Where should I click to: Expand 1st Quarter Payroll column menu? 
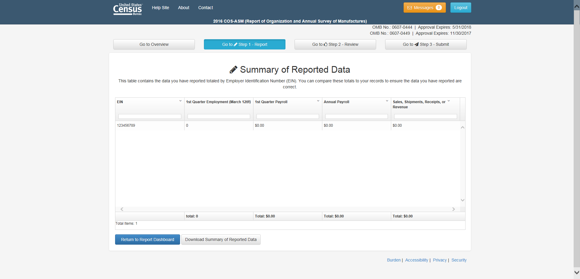tap(318, 101)
